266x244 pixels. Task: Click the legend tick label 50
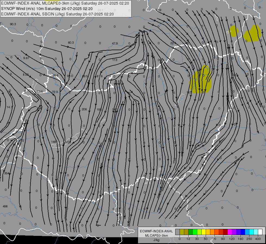(206, 239)
